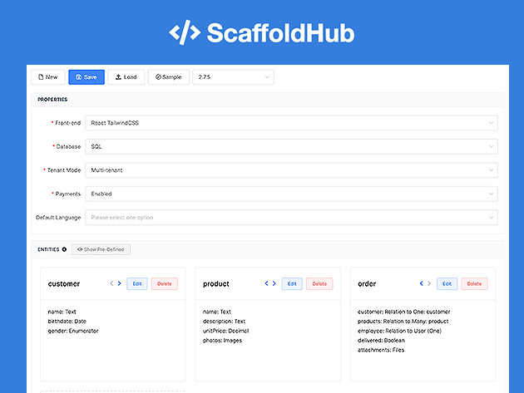
Task: Click 'customer: Relation to One: customer' text
Action: pyautogui.click(x=404, y=312)
